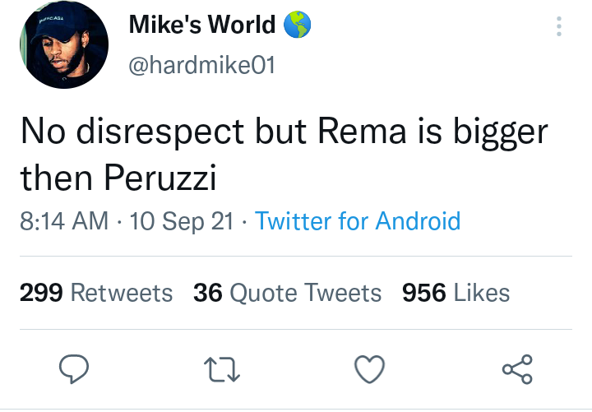The height and width of the screenshot is (412, 592).
Task: Click the date 10 Sep 21
Action: 182,220
